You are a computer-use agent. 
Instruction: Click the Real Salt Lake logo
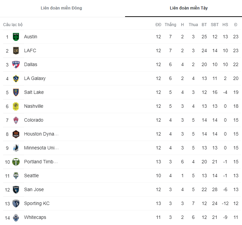pos(16,92)
